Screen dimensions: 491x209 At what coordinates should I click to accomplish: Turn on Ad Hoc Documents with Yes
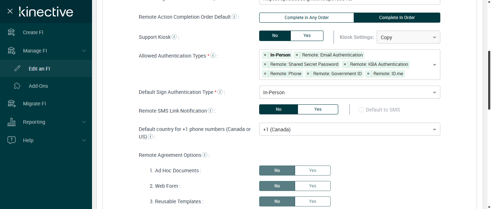(x=312, y=171)
